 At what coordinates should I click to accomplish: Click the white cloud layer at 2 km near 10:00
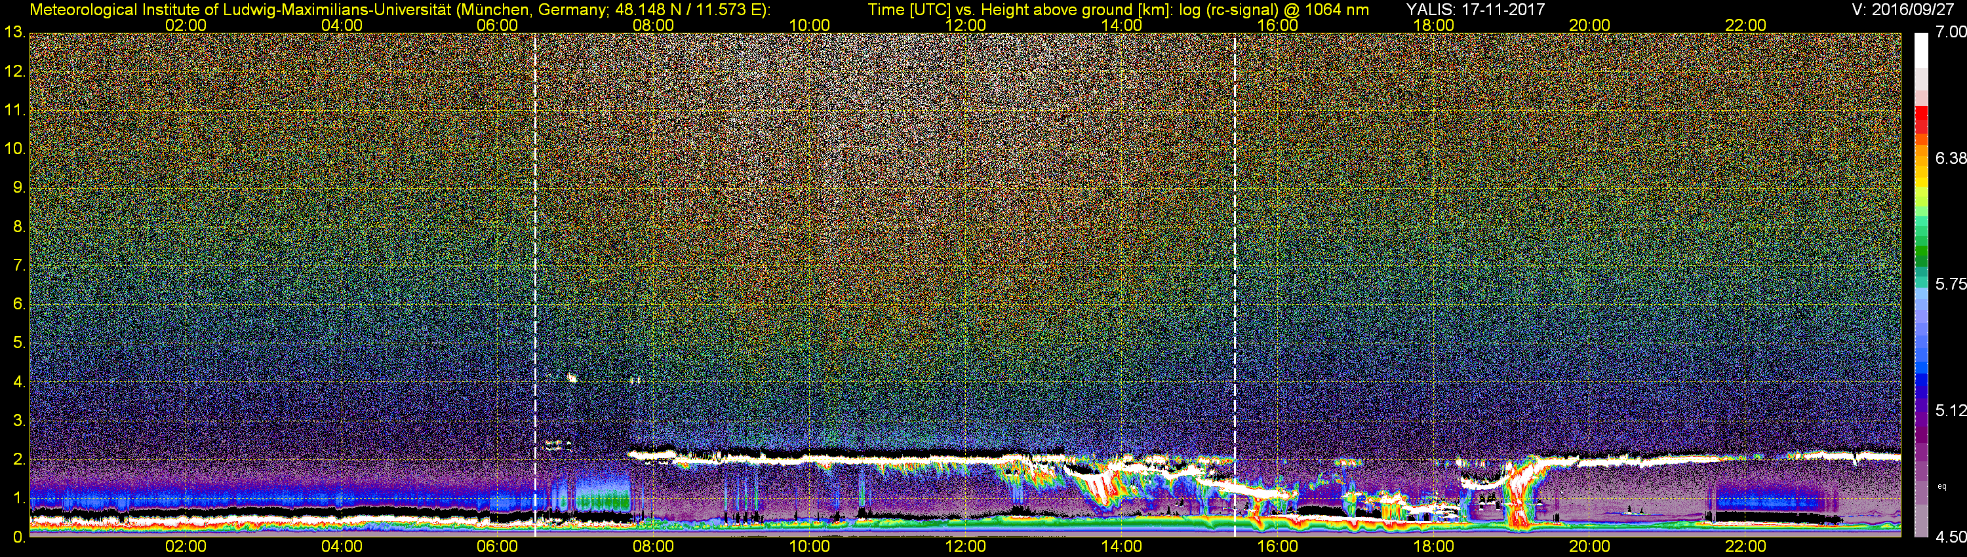pyautogui.click(x=809, y=459)
